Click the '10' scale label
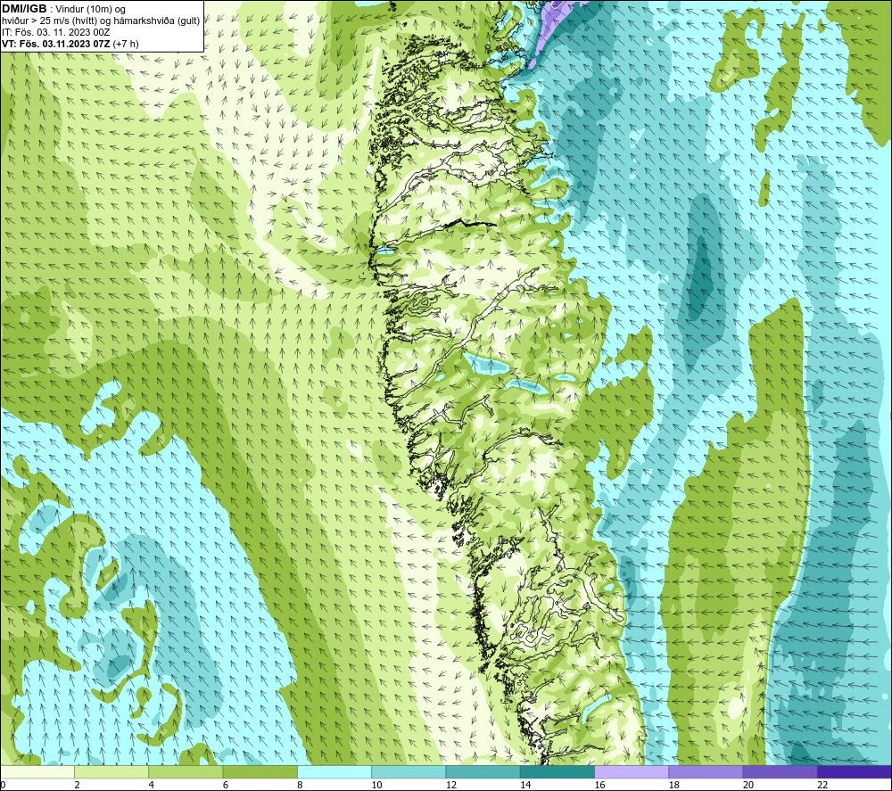 tap(376, 786)
